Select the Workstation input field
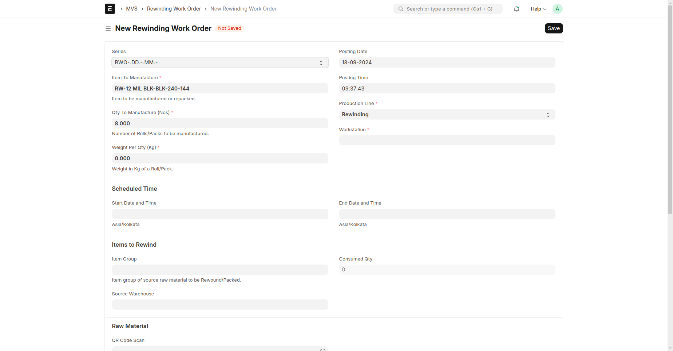Screen dimensions: 673x351 pos(447,140)
